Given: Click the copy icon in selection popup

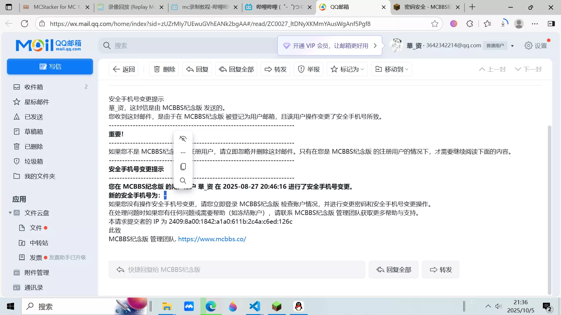Looking at the screenshot, I should pyautogui.click(x=183, y=167).
